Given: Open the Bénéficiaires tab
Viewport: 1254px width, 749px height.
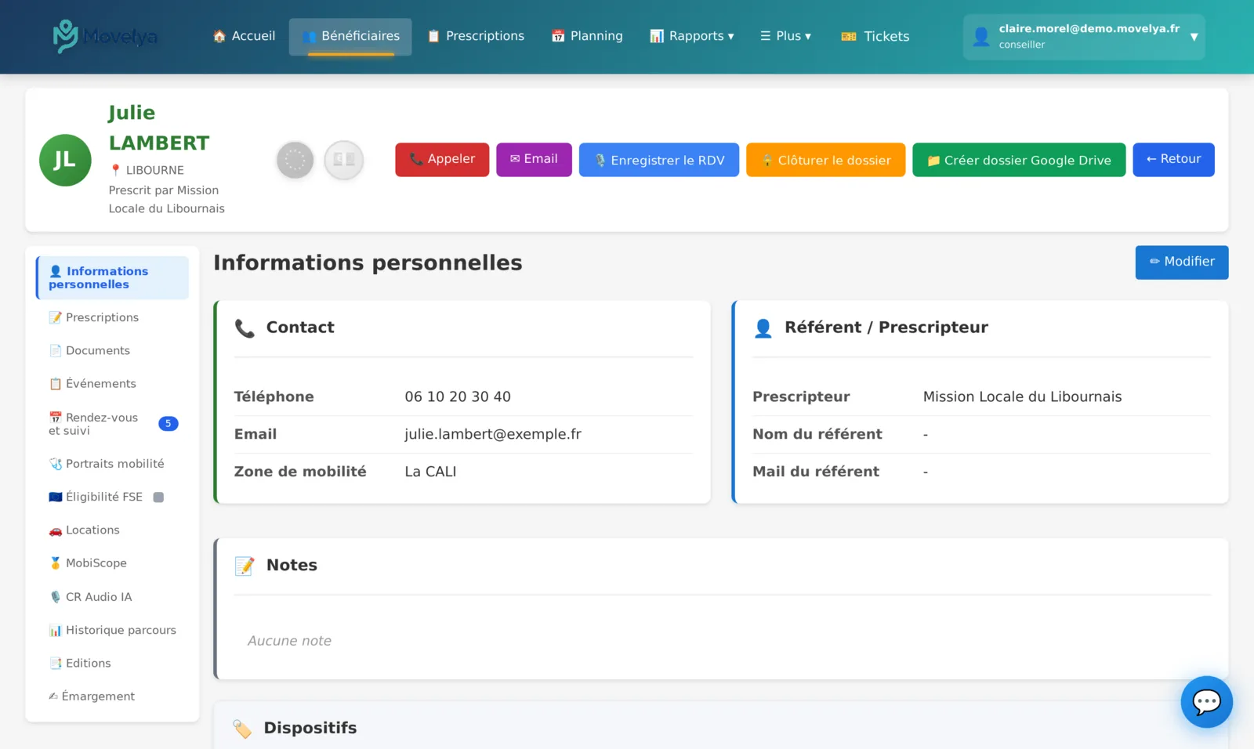Looking at the screenshot, I should (x=350, y=37).
